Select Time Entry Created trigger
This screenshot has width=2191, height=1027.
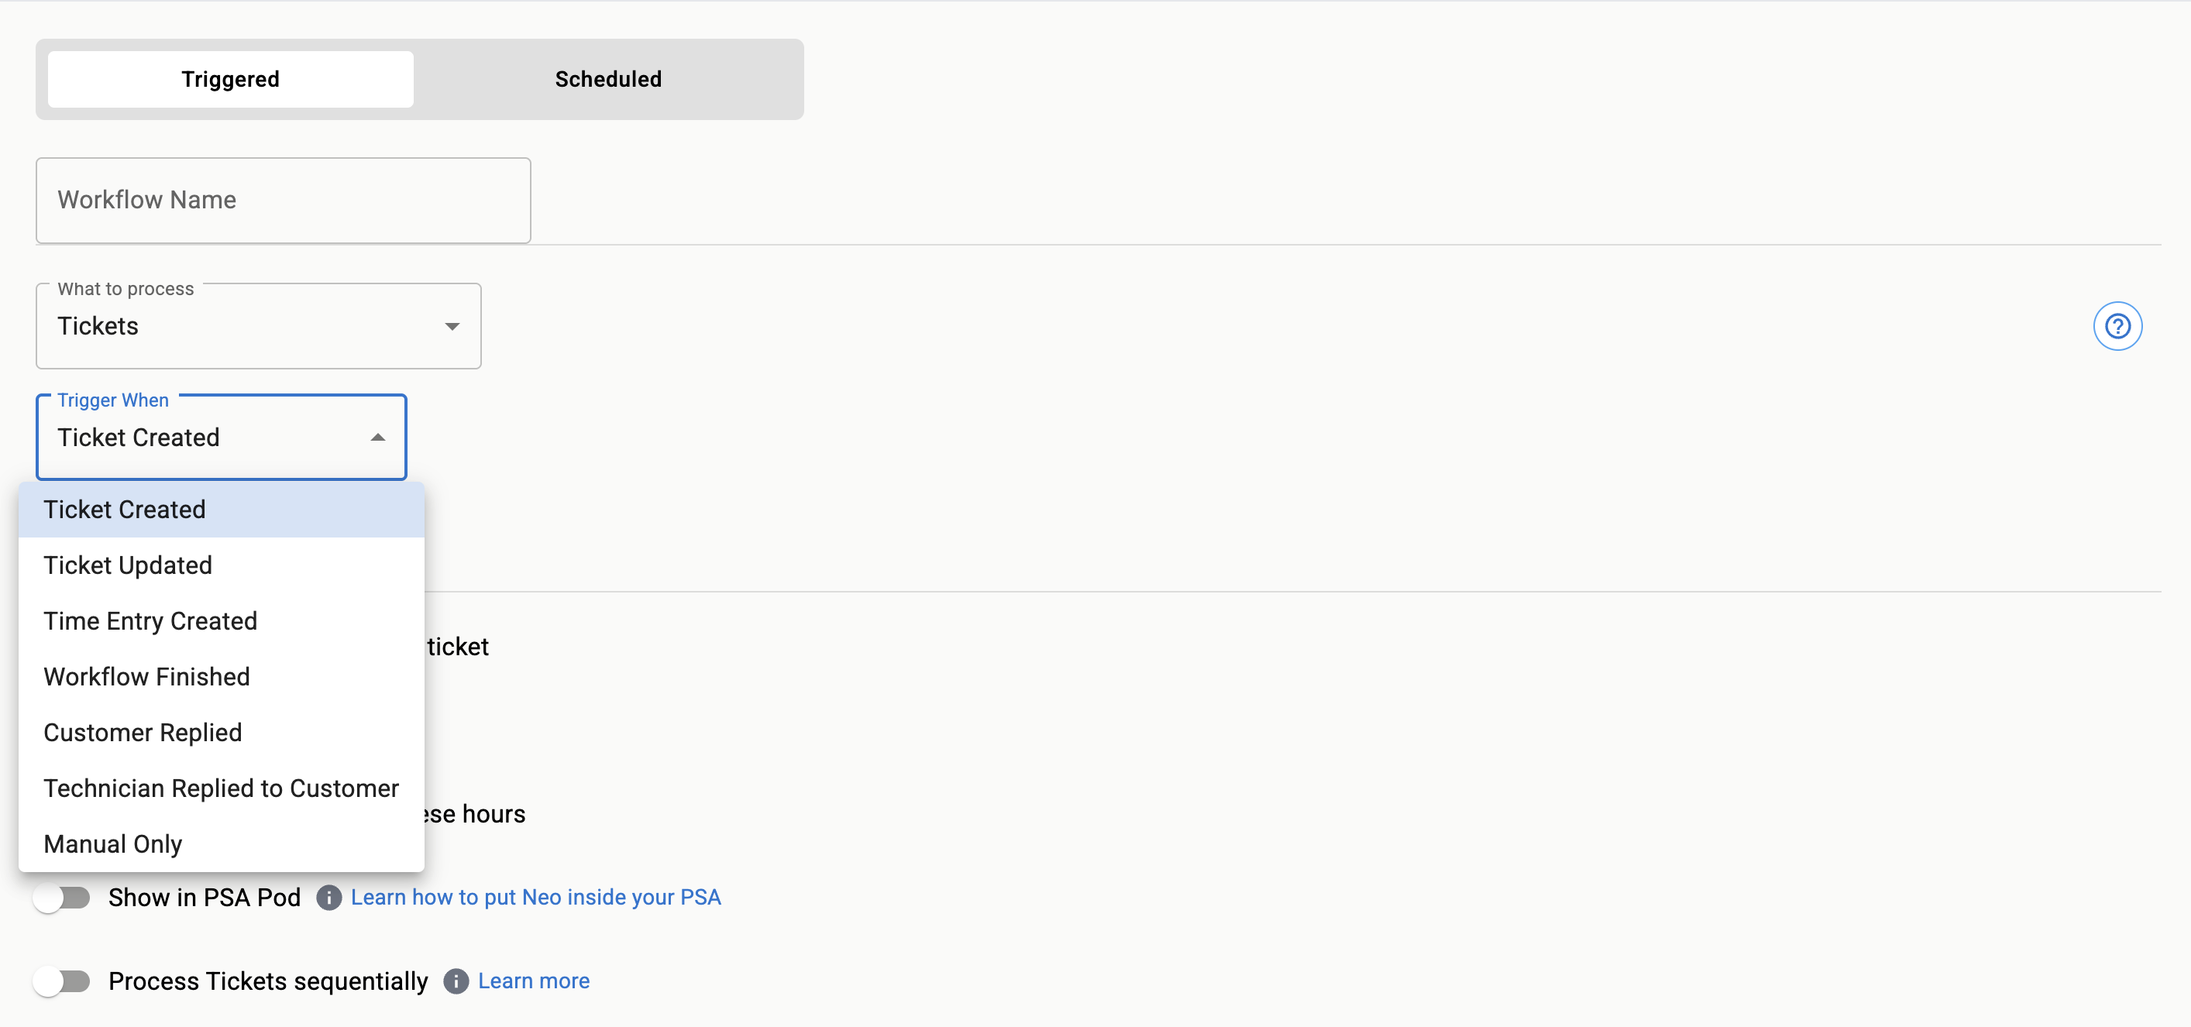point(150,620)
